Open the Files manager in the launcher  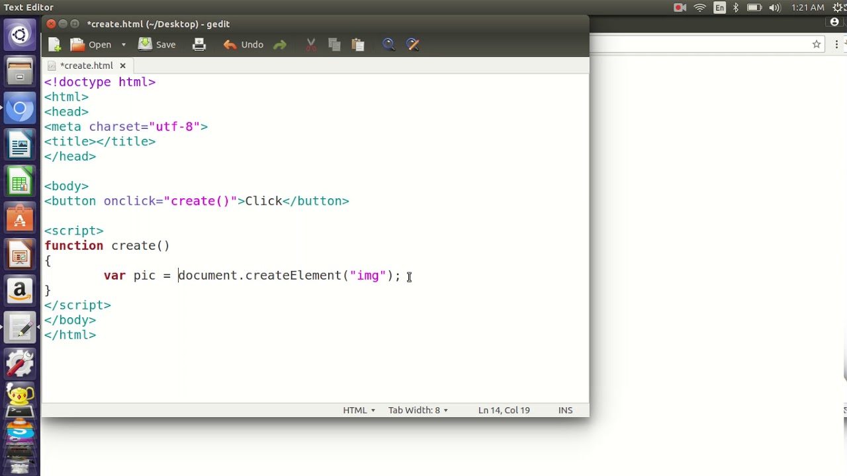pos(20,71)
